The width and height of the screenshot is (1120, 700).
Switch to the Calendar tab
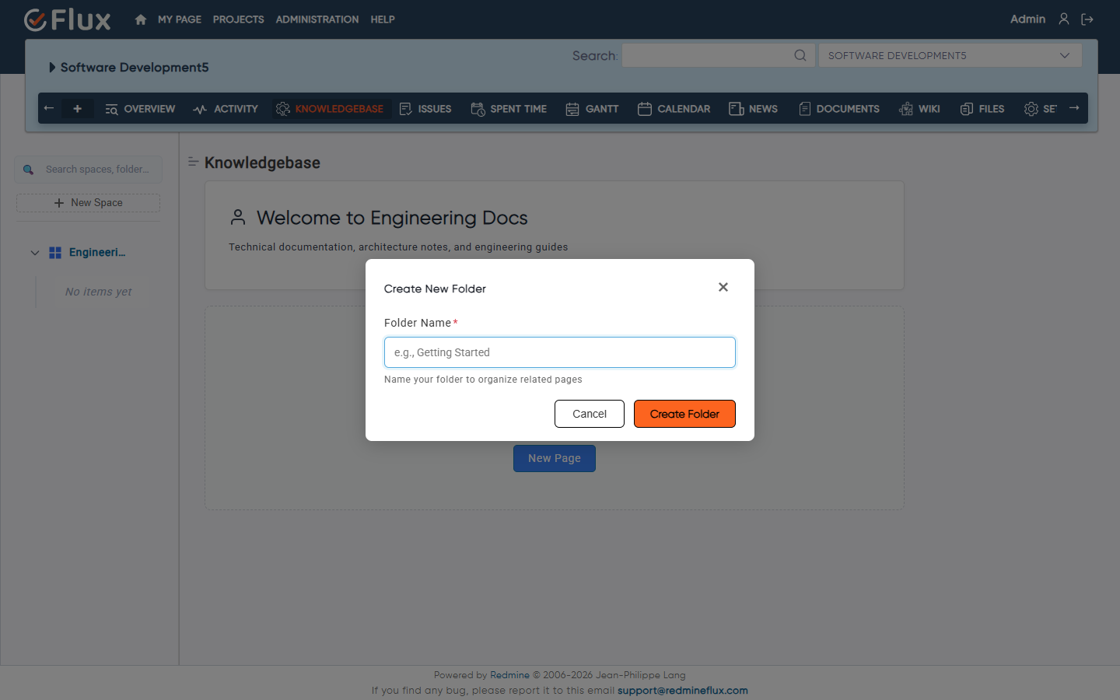point(674,109)
